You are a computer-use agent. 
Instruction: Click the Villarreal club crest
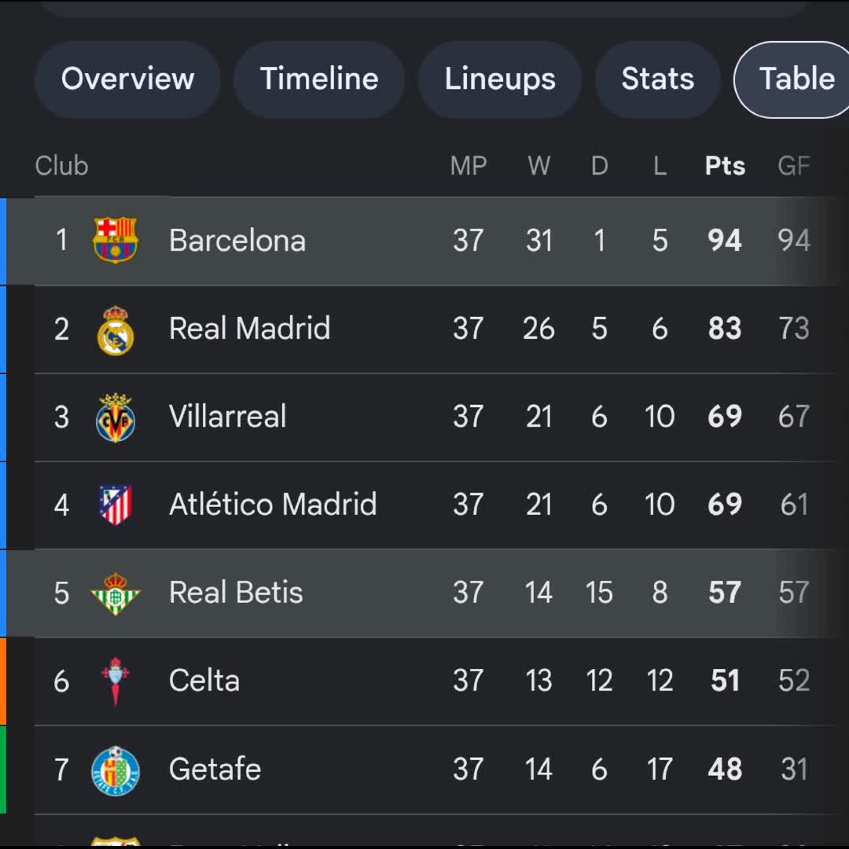pos(116,417)
